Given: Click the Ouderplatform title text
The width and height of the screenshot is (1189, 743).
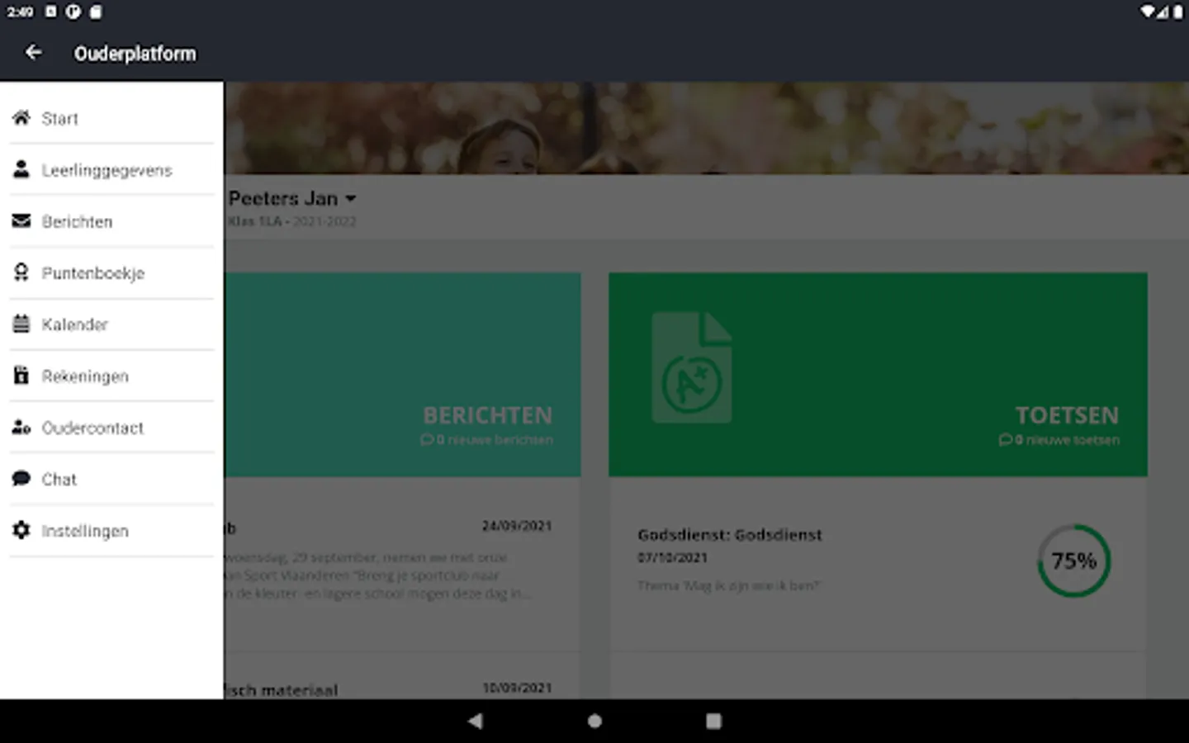Looking at the screenshot, I should pos(135,54).
